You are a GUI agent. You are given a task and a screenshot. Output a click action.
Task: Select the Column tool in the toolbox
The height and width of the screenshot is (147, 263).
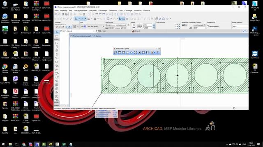click(x=57, y=54)
